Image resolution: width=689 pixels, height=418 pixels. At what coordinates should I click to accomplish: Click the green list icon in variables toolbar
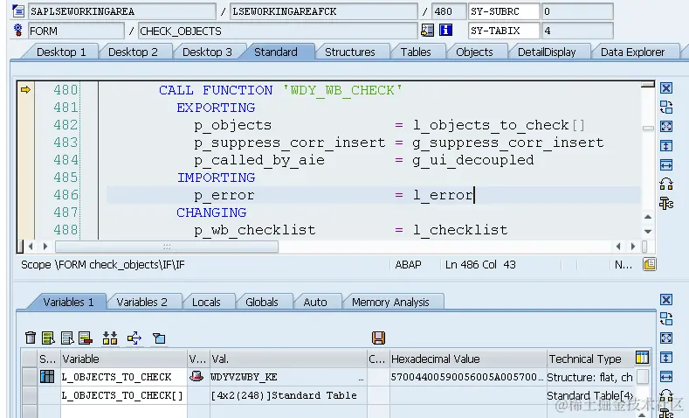pyautogui.click(x=48, y=338)
